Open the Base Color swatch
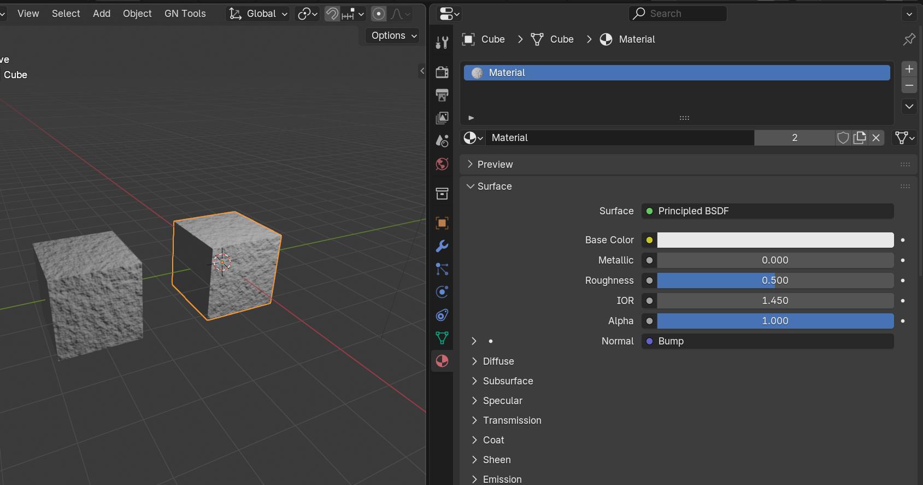This screenshot has width=923, height=485. 775,240
